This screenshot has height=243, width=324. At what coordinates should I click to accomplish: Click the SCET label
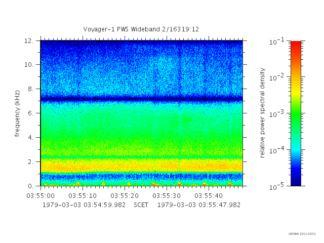(141, 205)
